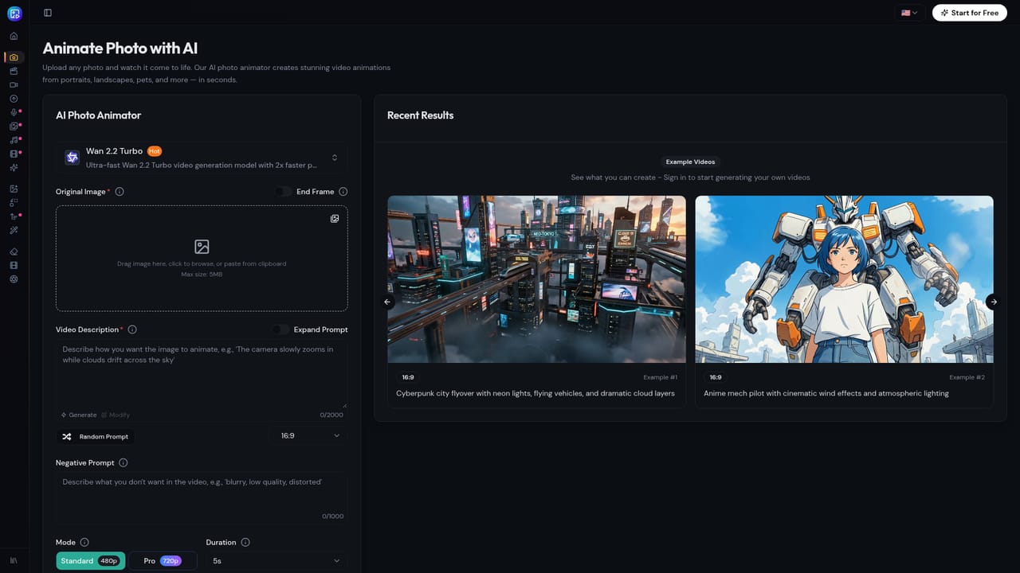
Task: Focus the Video Description text box
Action: pyautogui.click(x=202, y=374)
